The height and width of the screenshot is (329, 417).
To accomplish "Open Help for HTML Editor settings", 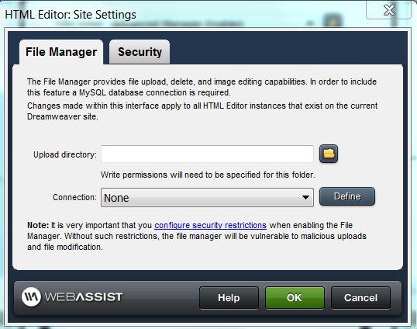I will coord(229,298).
